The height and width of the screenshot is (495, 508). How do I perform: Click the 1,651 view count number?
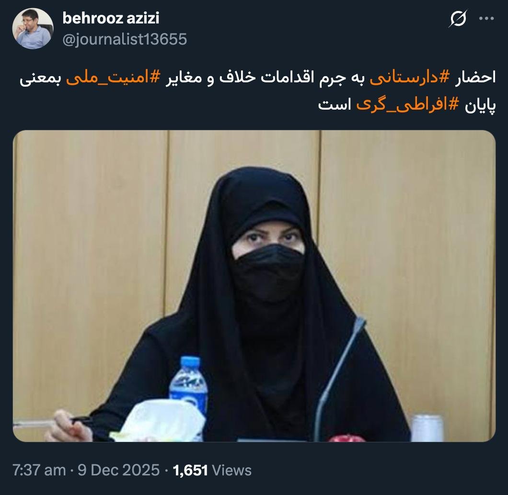point(191,471)
